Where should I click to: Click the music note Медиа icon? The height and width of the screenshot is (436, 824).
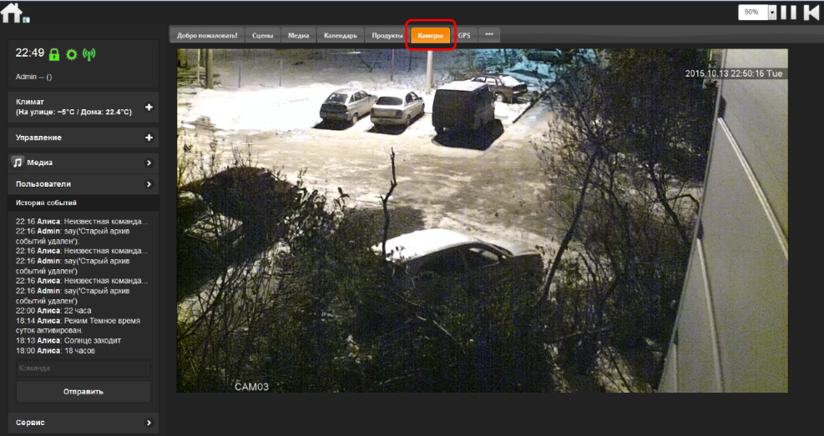pos(18,163)
